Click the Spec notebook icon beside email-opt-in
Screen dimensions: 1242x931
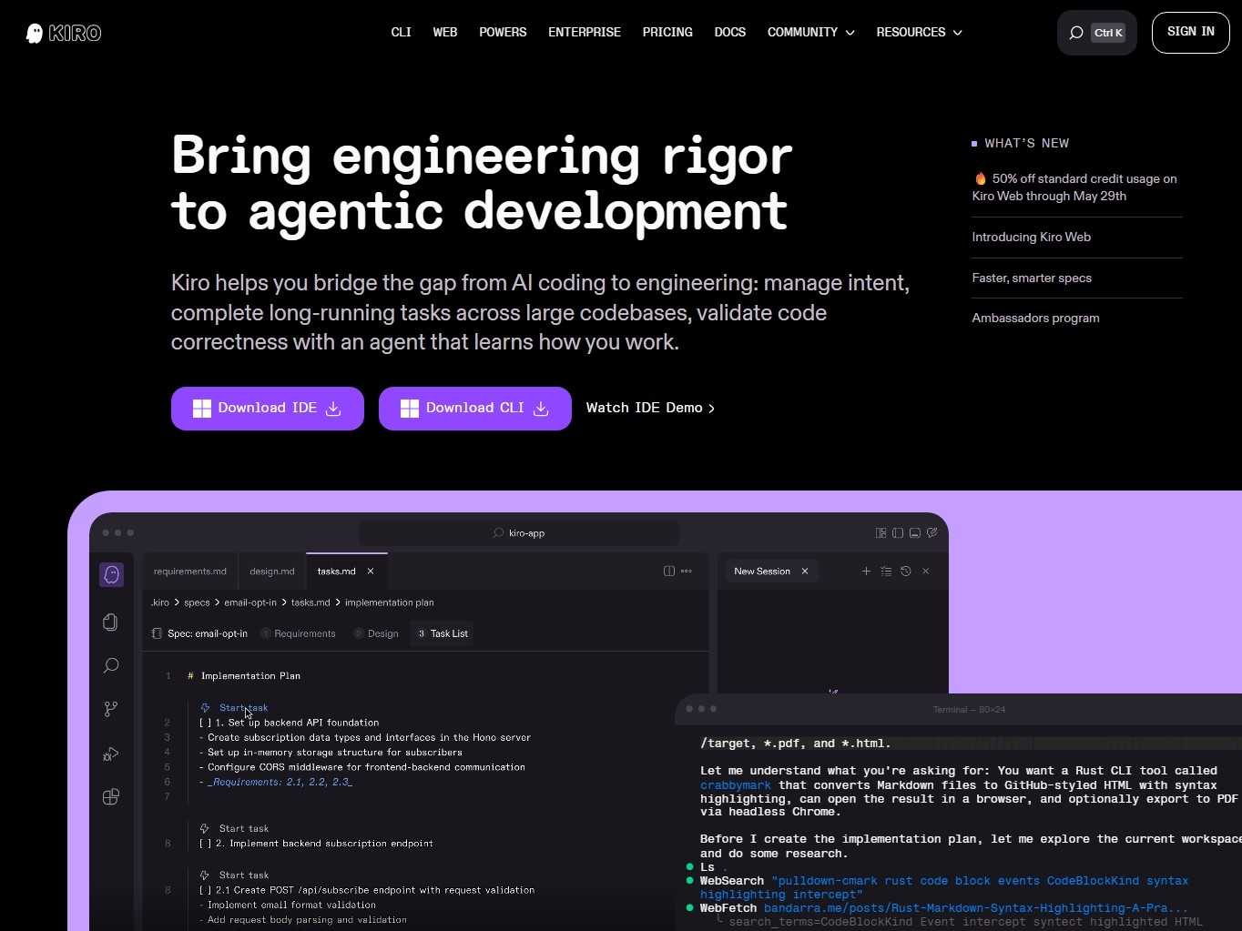click(x=157, y=633)
